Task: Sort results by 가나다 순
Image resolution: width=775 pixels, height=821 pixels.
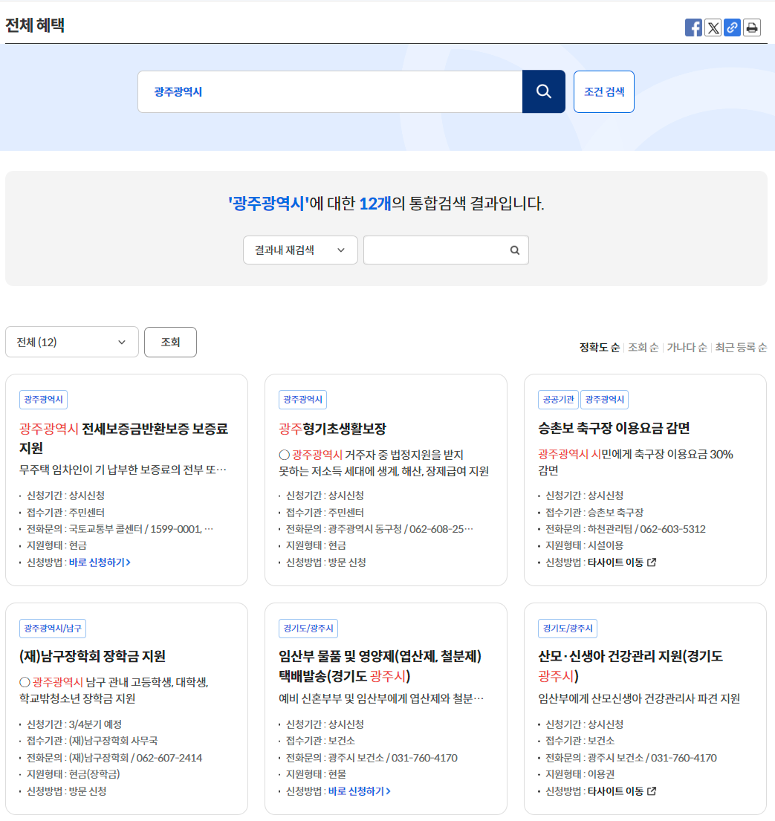Action: point(687,347)
